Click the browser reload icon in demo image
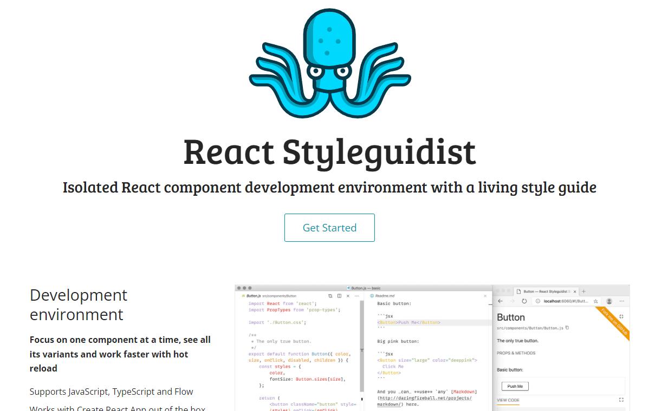 coord(524,301)
